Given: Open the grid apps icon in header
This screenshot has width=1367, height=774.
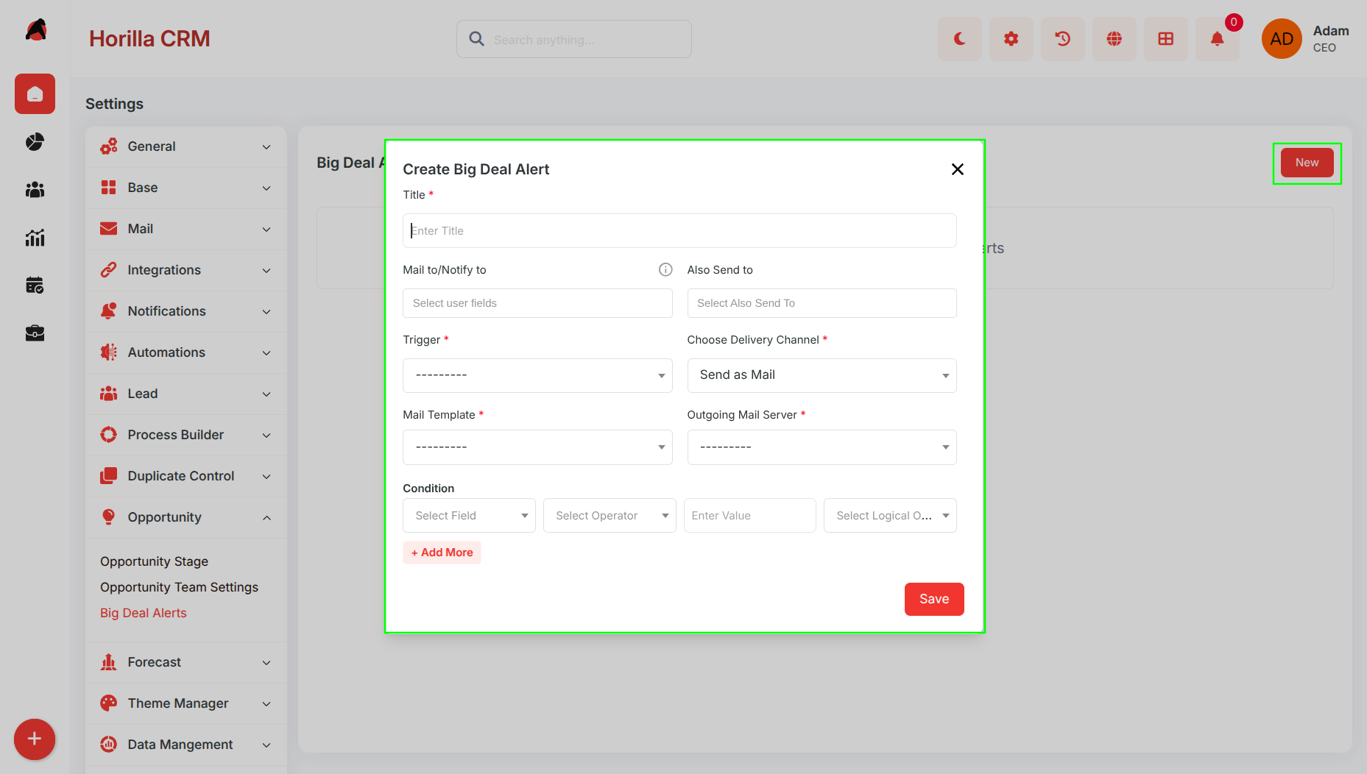Looking at the screenshot, I should point(1165,39).
